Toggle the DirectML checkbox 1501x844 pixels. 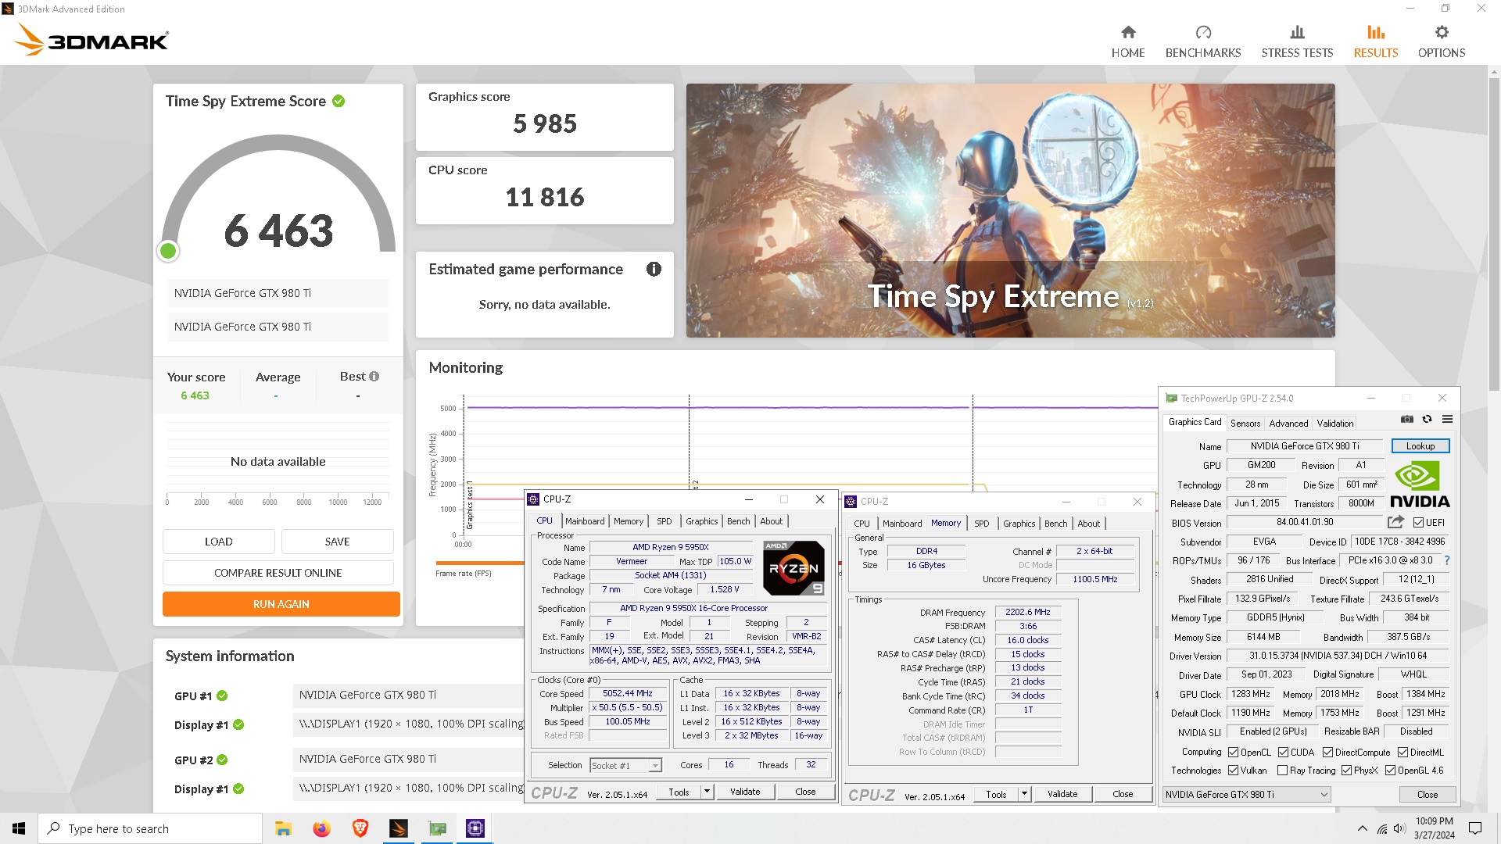tap(1402, 753)
